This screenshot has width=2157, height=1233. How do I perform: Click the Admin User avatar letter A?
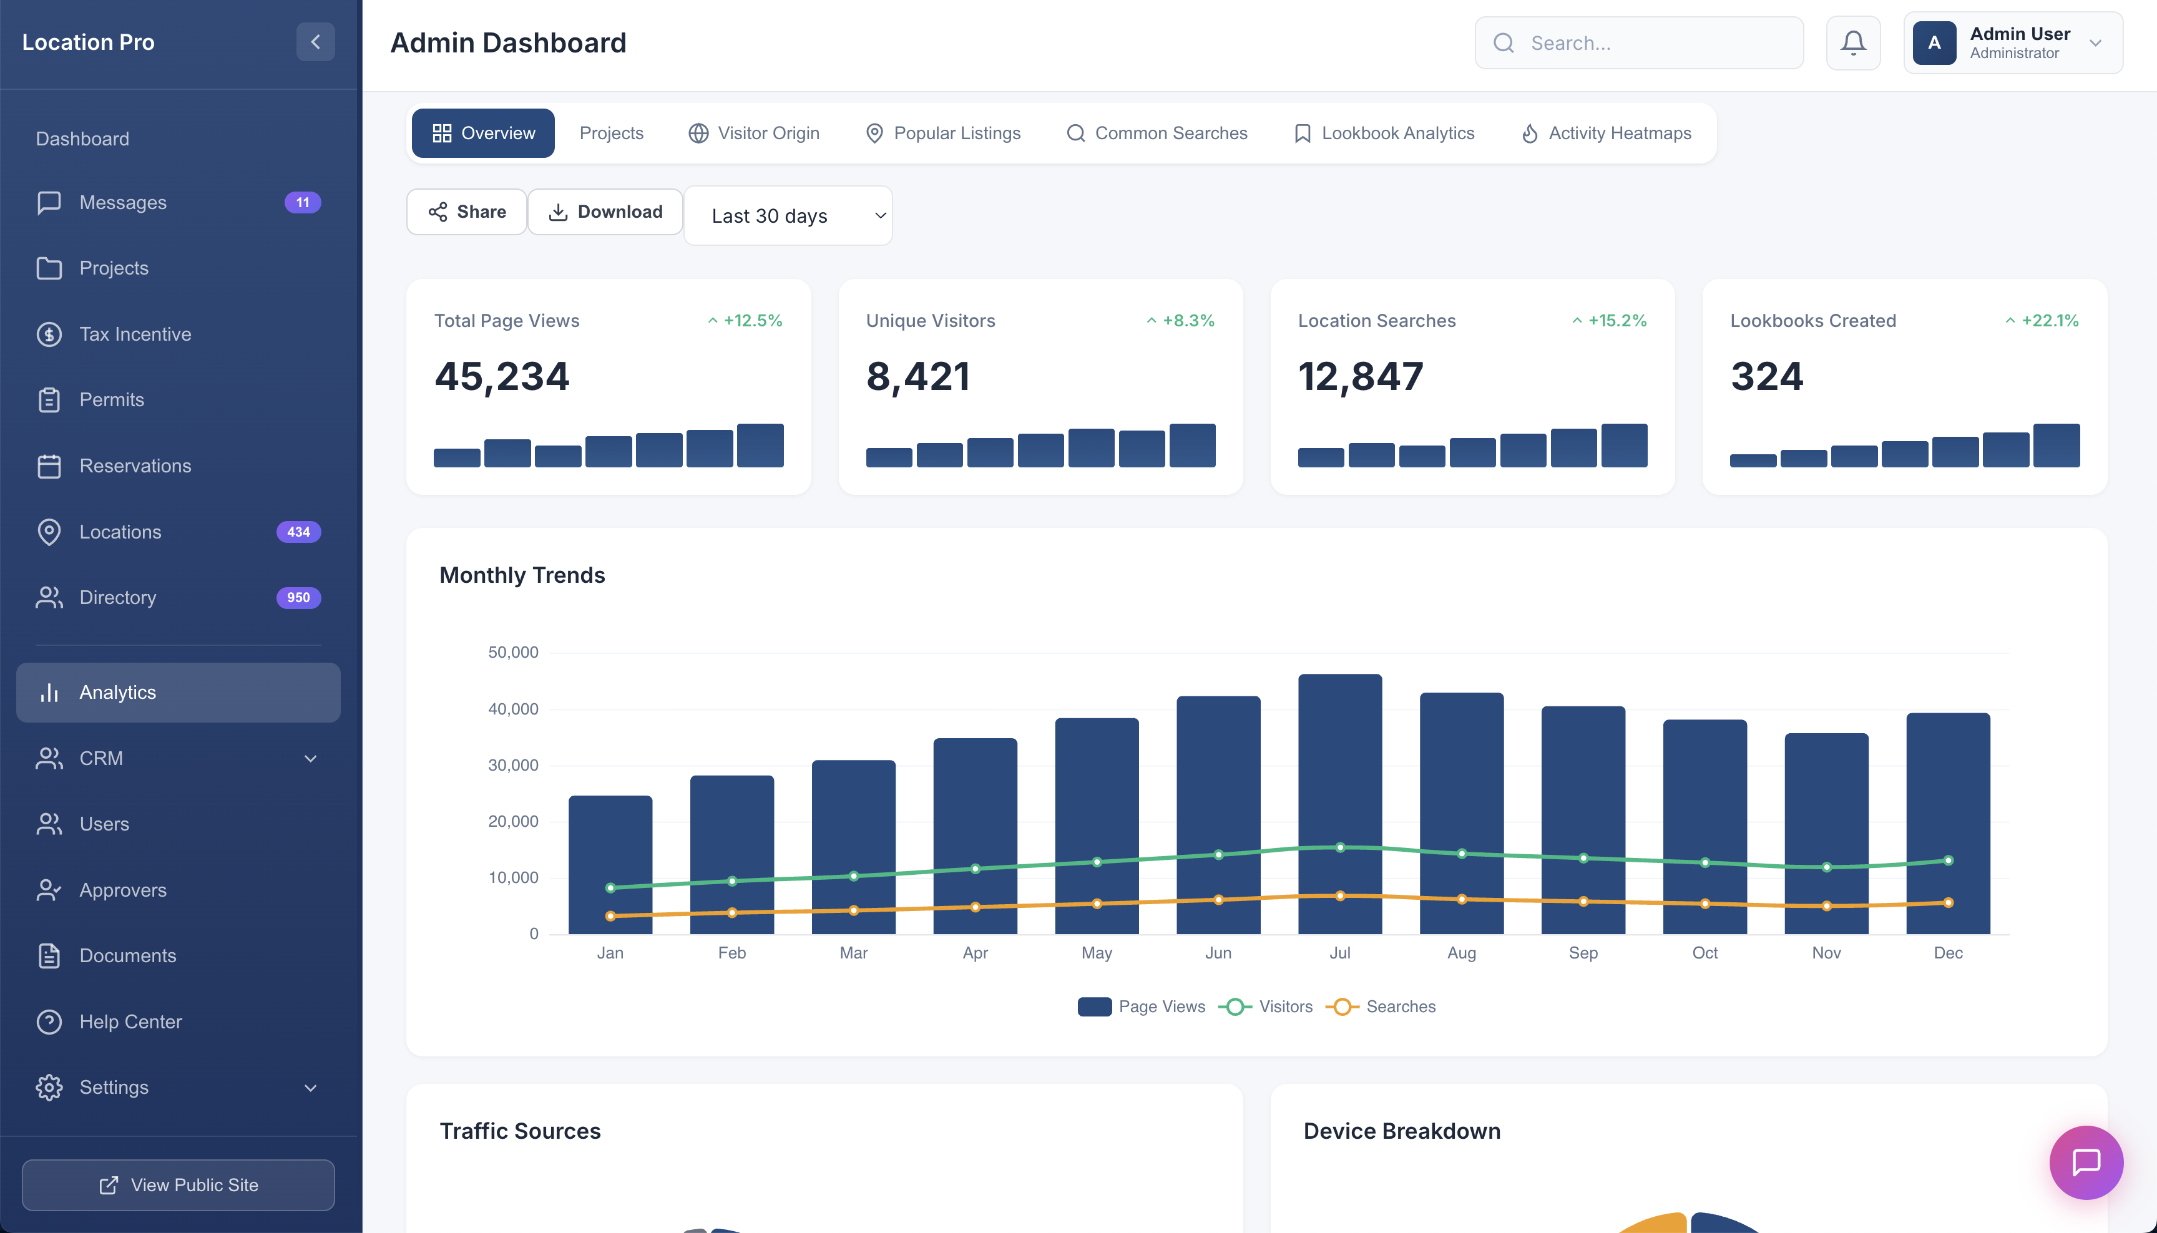[1934, 42]
